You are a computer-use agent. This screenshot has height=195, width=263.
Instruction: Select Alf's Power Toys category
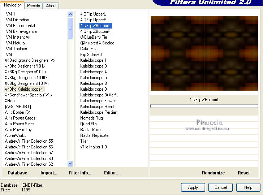pos(19,130)
